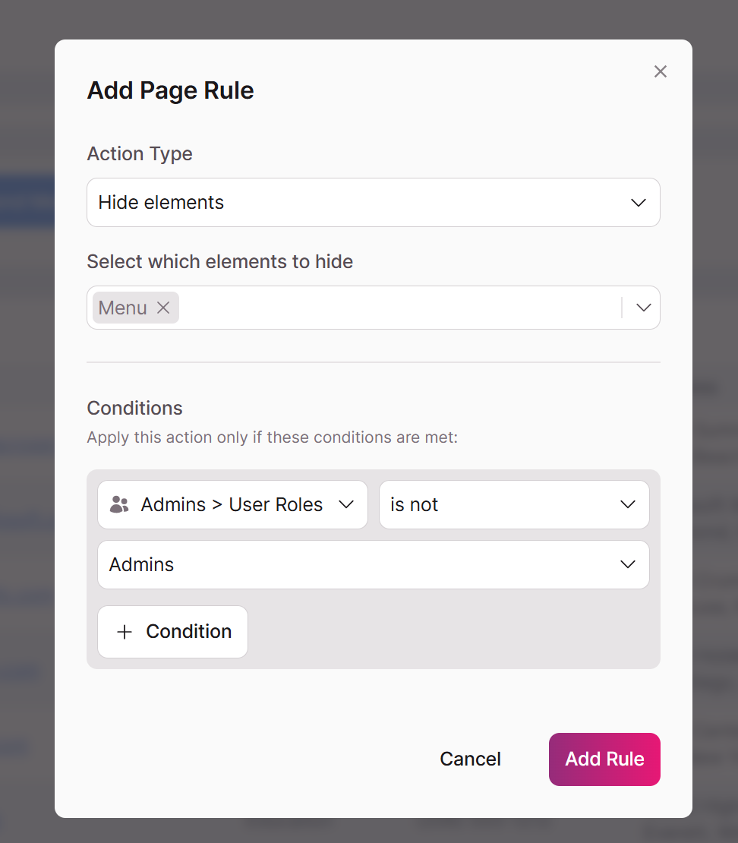
Task: Click the Add Page Rule title
Action: (x=170, y=90)
